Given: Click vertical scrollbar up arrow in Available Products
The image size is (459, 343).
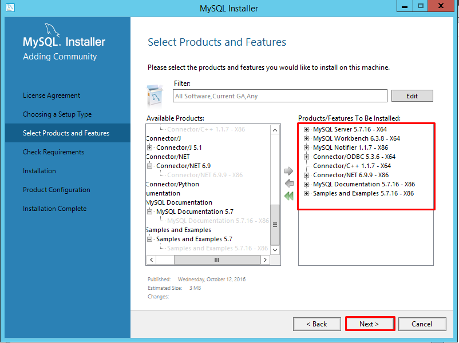Looking at the screenshot, I should (275, 130).
